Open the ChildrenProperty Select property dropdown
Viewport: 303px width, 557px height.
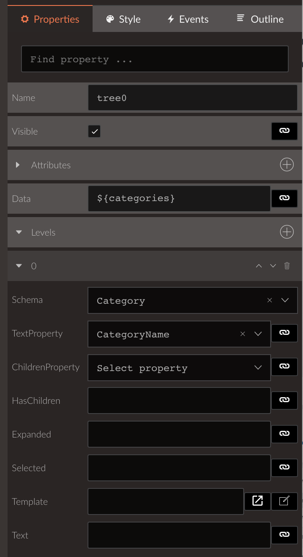pyautogui.click(x=179, y=368)
